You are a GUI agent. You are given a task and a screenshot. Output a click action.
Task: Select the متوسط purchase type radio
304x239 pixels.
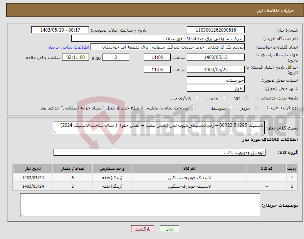[x=231, y=108]
